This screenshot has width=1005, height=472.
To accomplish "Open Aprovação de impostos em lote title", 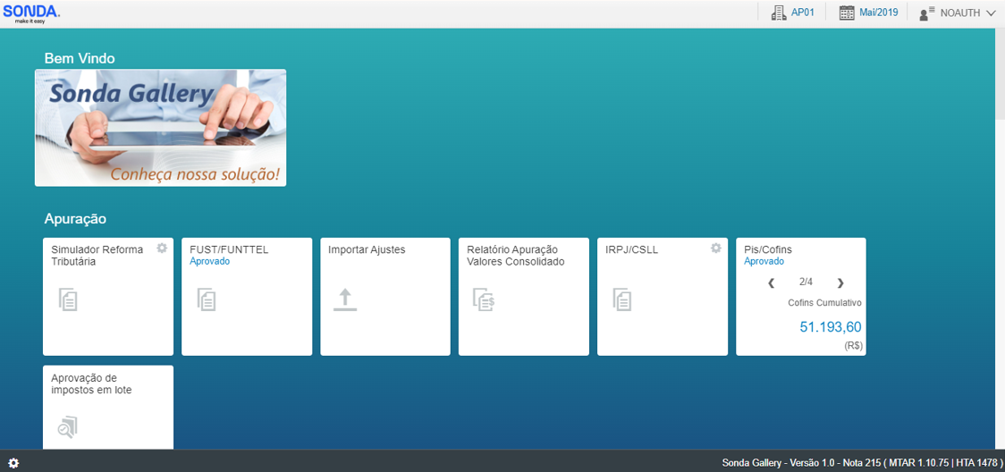I will click(92, 383).
